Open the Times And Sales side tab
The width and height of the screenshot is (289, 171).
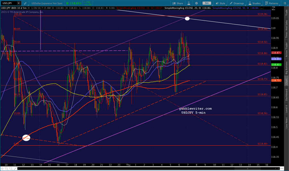[286, 29]
